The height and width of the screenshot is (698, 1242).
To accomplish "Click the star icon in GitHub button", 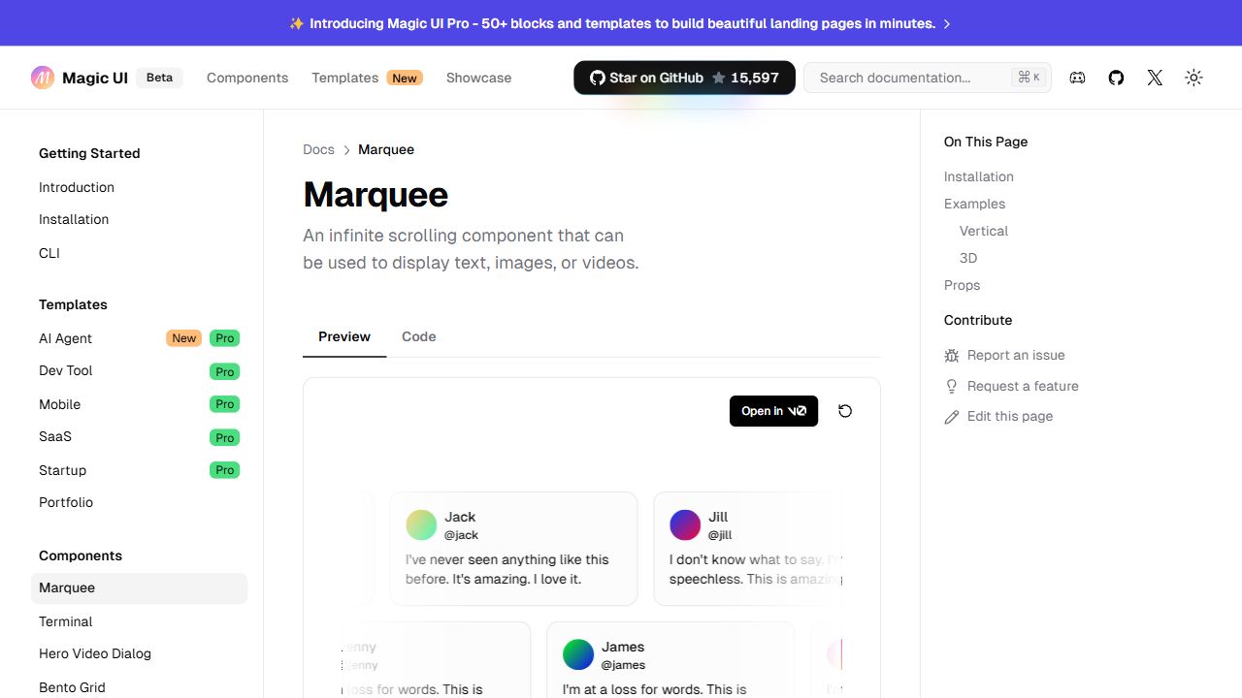I will pyautogui.click(x=719, y=78).
